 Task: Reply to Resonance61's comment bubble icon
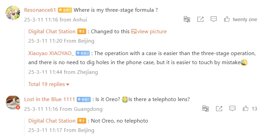[x=214, y=19]
